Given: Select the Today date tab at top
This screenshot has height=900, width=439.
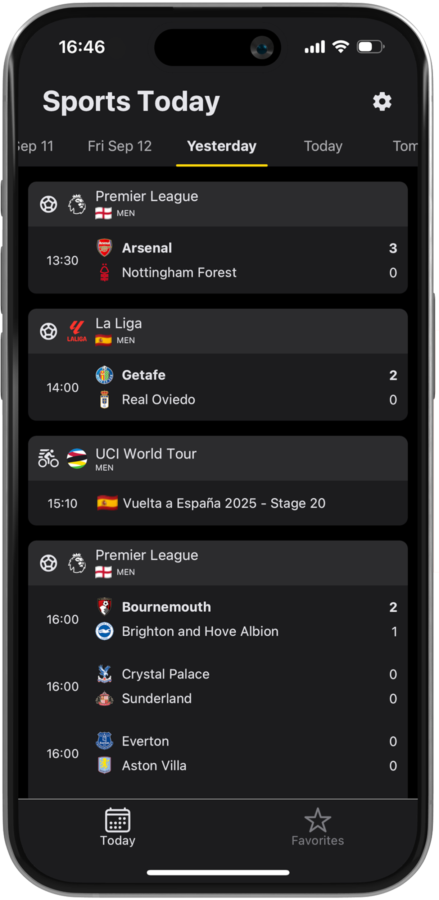Looking at the screenshot, I should point(323,146).
